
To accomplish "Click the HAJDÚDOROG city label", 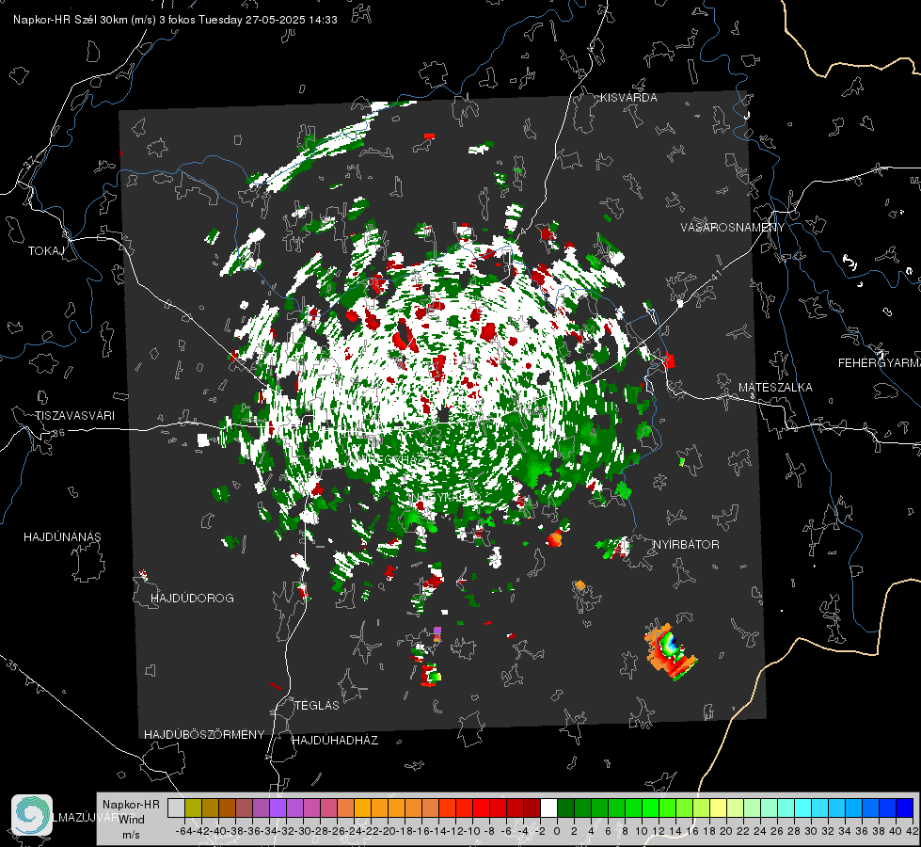I will 192,599.
